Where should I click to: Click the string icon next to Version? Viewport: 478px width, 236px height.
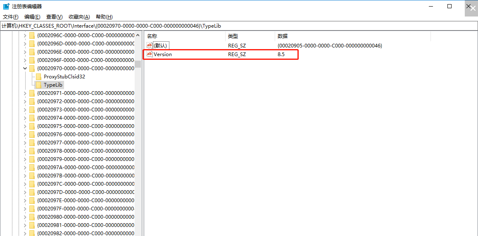[x=150, y=54]
